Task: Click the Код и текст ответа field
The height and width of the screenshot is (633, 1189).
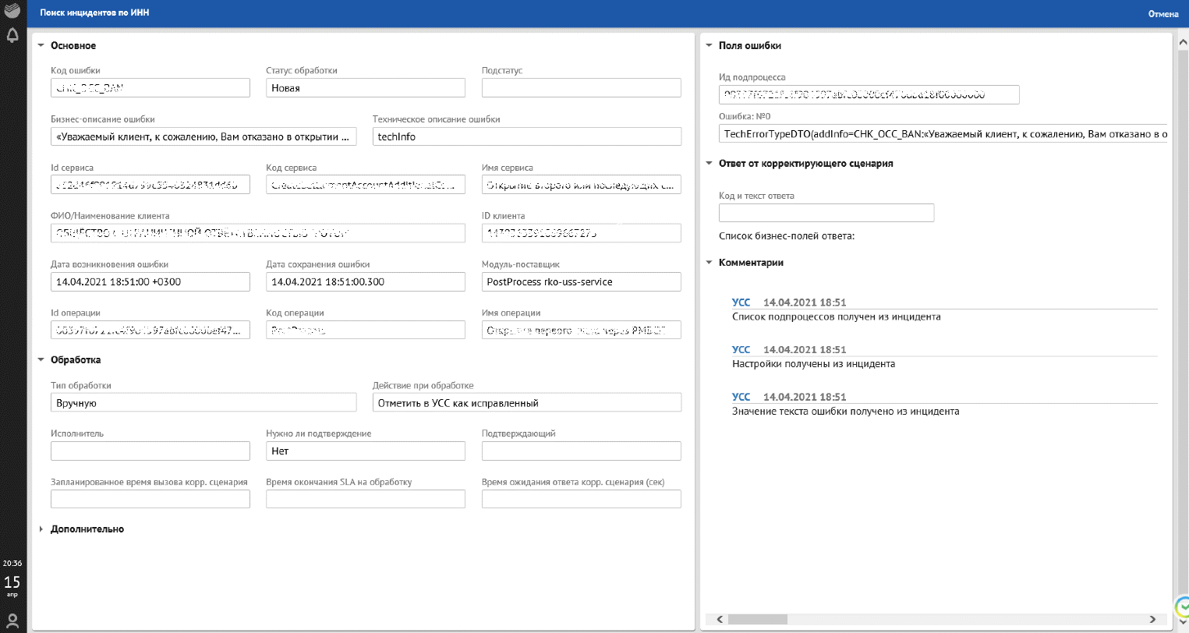Action: pyautogui.click(x=826, y=213)
